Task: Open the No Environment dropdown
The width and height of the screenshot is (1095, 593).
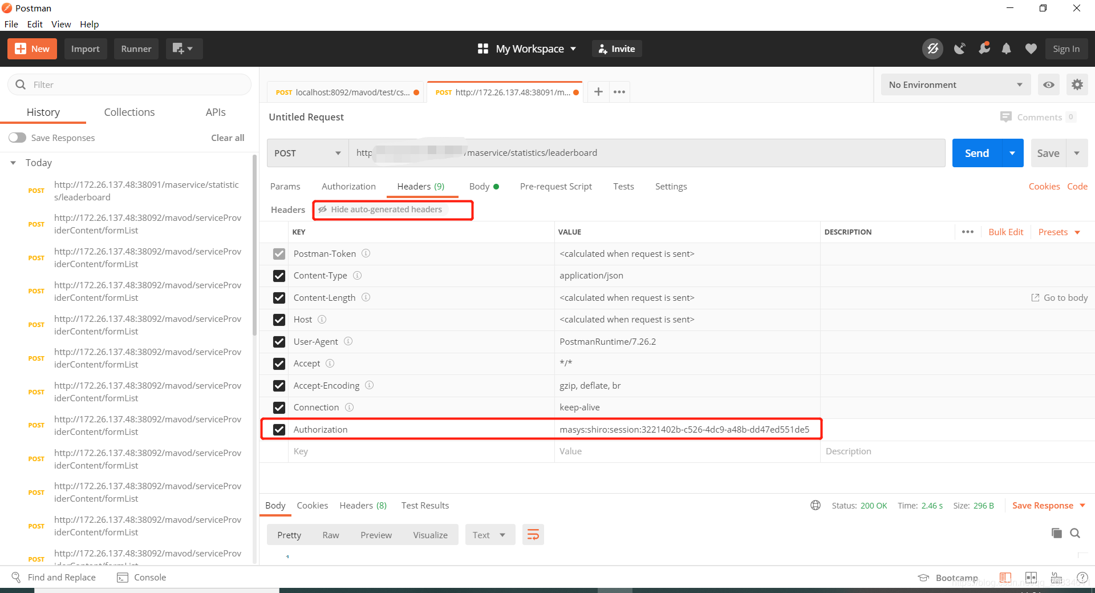Action: [956, 84]
